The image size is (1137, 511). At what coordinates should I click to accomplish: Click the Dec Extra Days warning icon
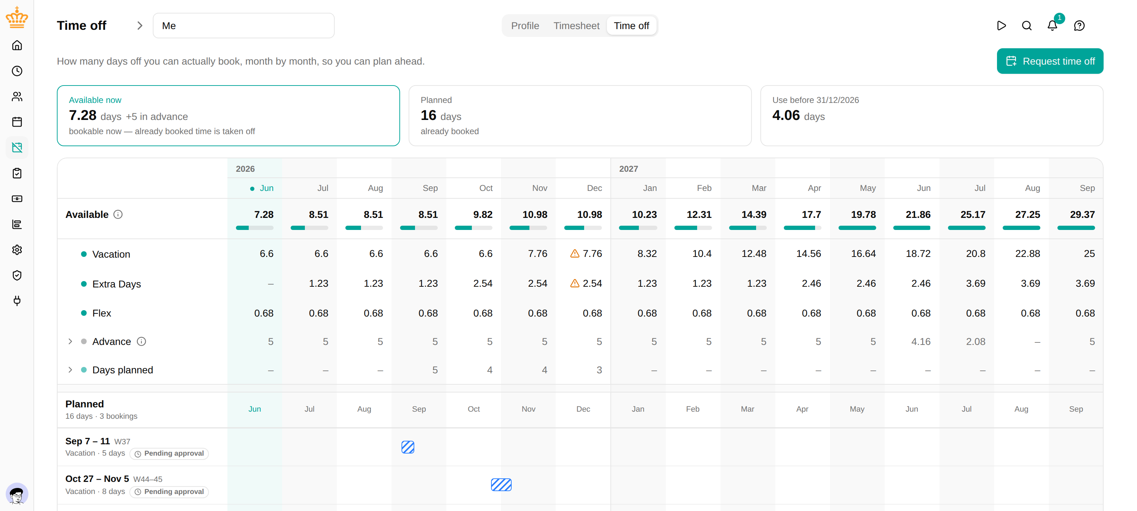575,284
